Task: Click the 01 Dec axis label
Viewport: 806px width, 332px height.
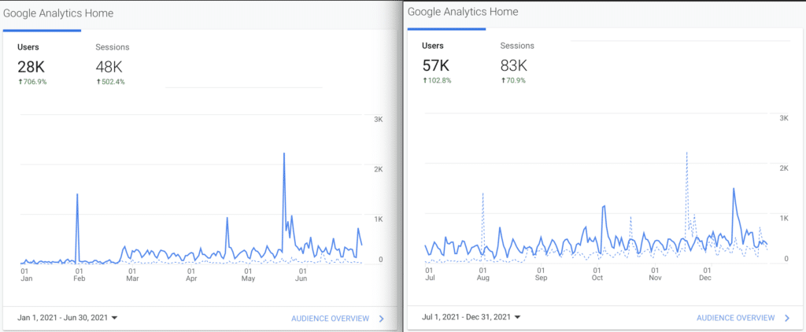Action: pos(707,273)
